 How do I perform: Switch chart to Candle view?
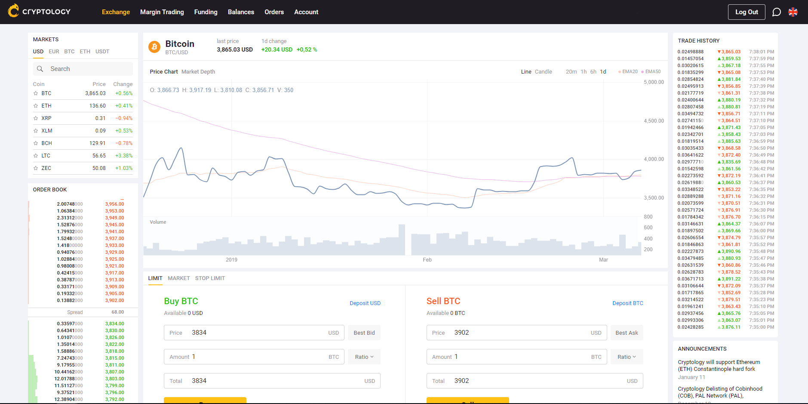[544, 72]
